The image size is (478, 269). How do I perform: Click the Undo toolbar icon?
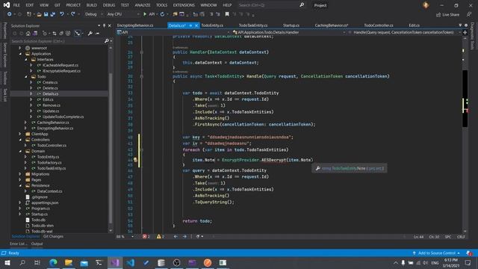pyautogui.click(x=62, y=14)
